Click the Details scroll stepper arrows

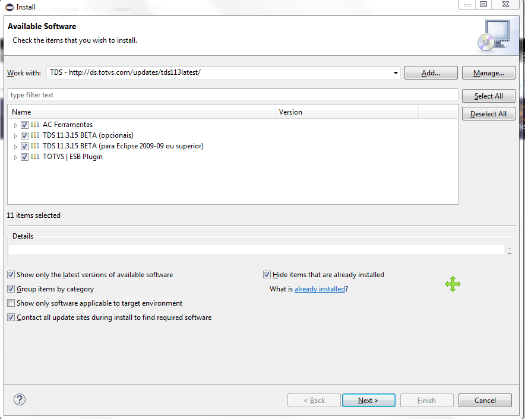pyautogui.click(x=510, y=250)
